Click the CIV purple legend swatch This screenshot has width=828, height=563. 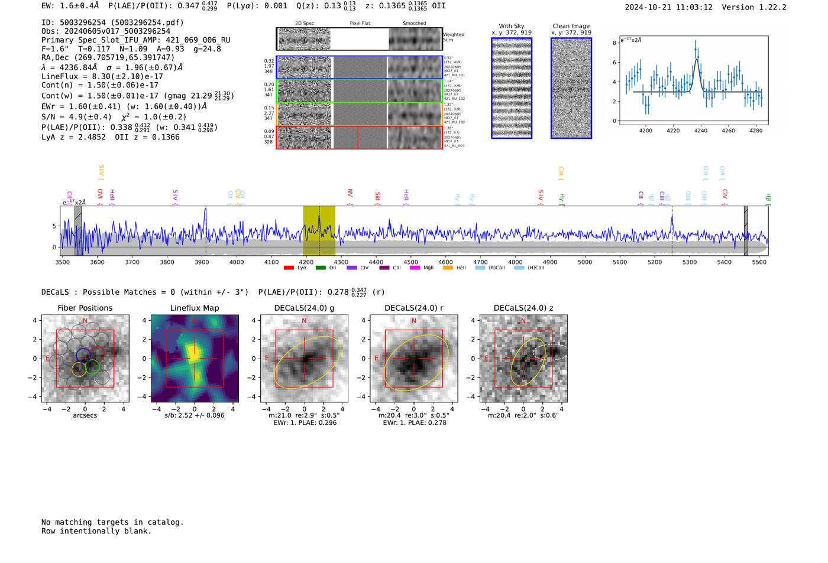pos(352,268)
